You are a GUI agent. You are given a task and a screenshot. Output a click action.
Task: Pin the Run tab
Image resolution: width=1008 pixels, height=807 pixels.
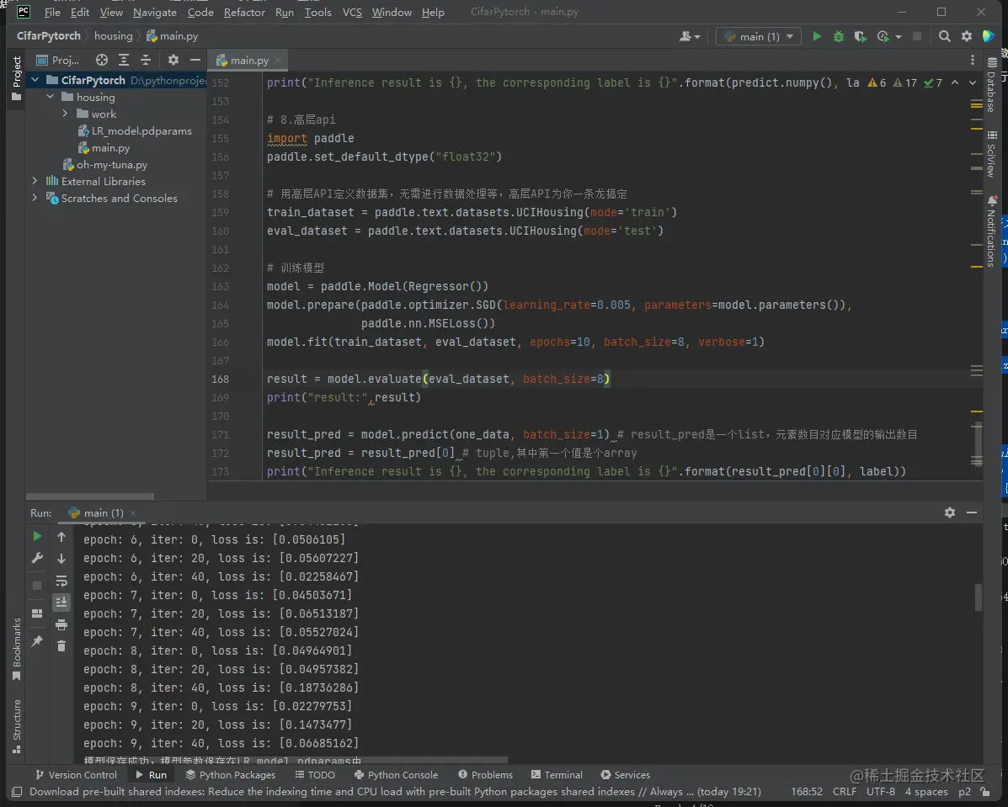click(37, 640)
